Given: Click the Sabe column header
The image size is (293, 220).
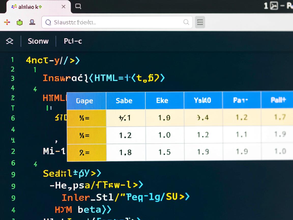Looking at the screenshot, I should (x=124, y=101).
